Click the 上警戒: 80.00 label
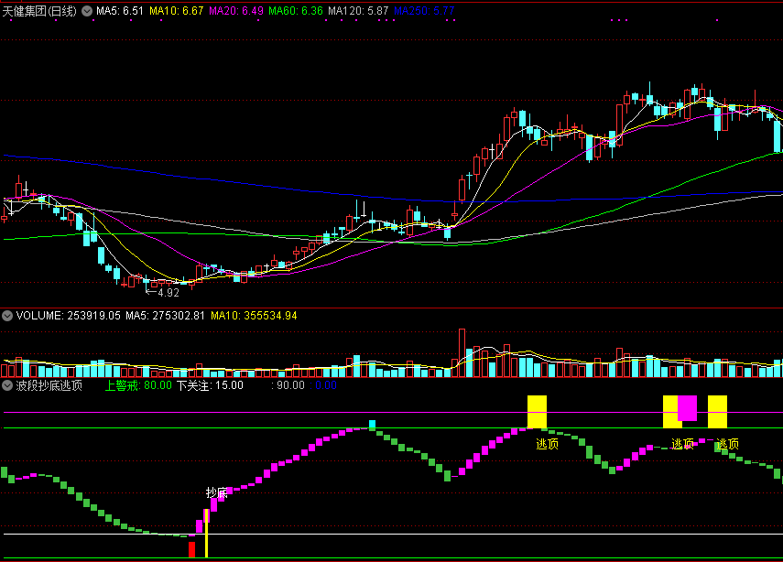 click(x=138, y=385)
